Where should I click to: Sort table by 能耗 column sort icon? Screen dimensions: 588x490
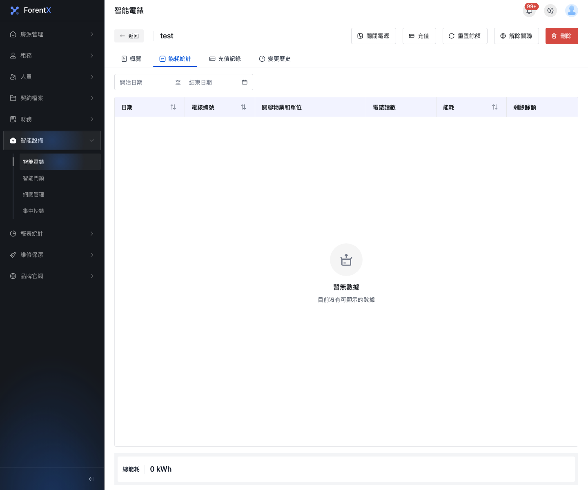pyautogui.click(x=495, y=107)
